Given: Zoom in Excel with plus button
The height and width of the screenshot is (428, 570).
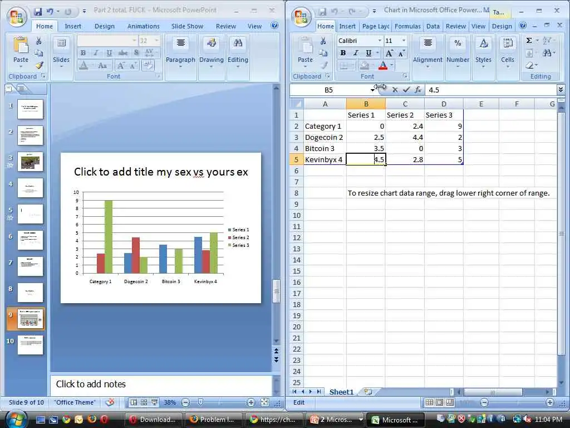Looking at the screenshot, I should (x=549, y=402).
